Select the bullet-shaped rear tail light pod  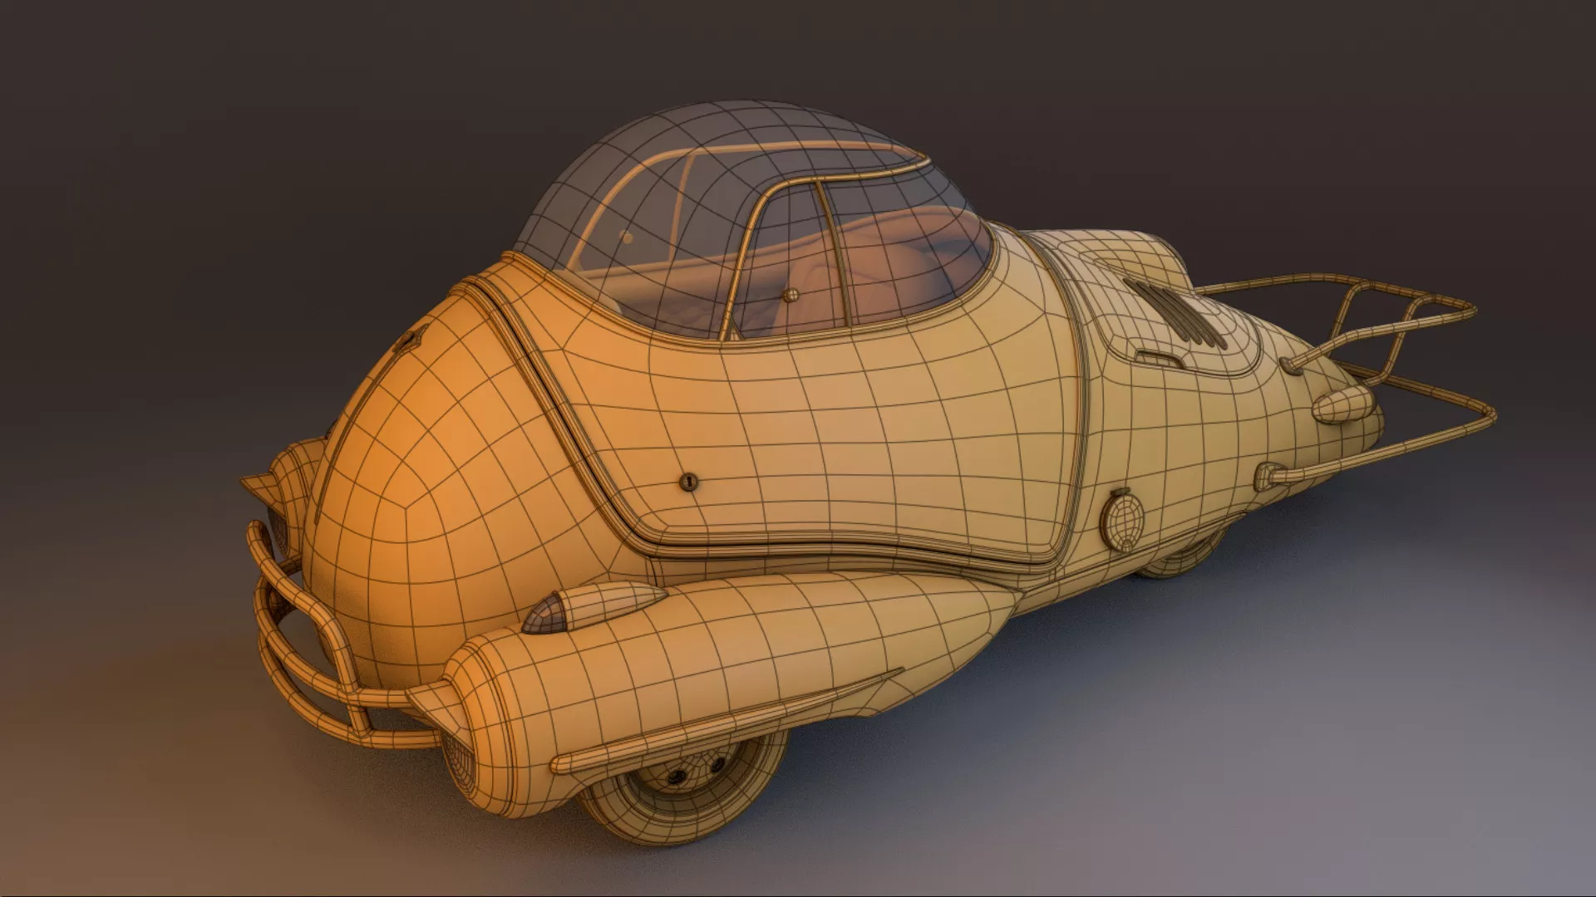tap(1344, 405)
